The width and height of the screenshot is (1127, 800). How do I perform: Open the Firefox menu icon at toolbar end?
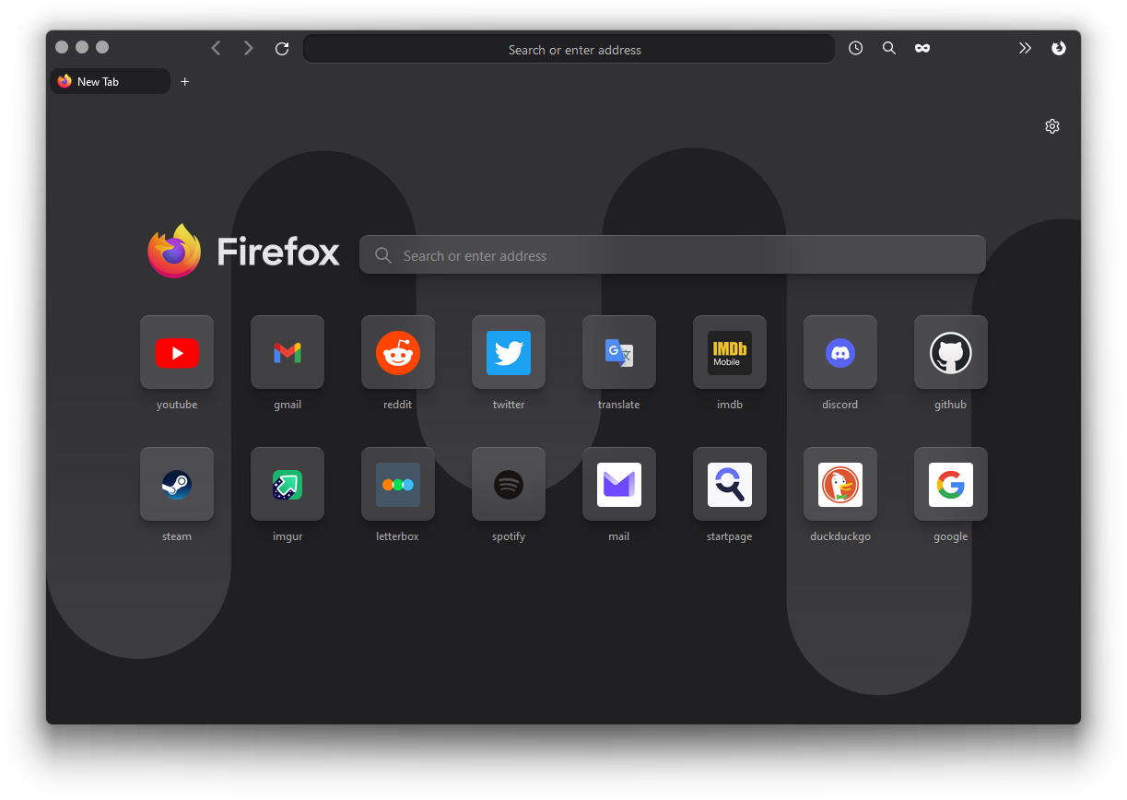click(x=1059, y=48)
